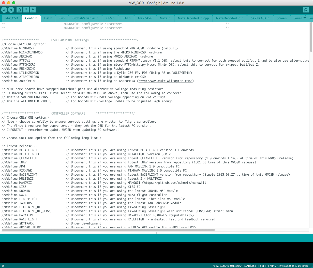Click the '#define SWAPVOLTAGEPINS' line
Screen dimensions: 313x268
click(x=83, y=97)
